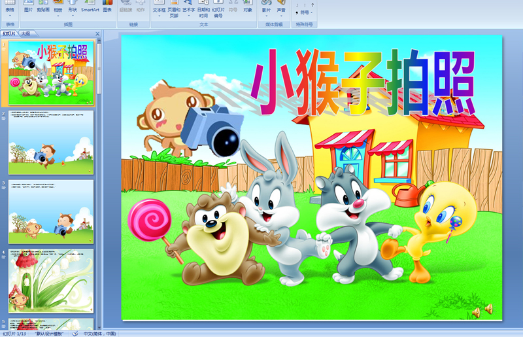The height and width of the screenshot is (337, 523).
Task: Open the 剪贴画 clip art tool
Action: [43, 7]
